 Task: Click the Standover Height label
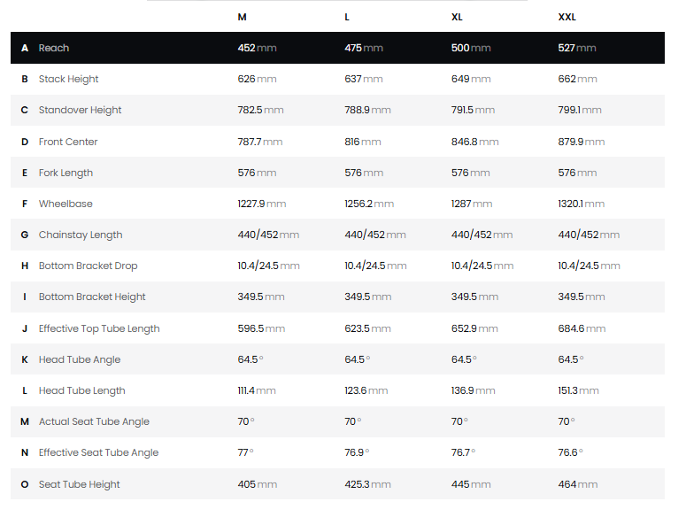click(x=80, y=111)
